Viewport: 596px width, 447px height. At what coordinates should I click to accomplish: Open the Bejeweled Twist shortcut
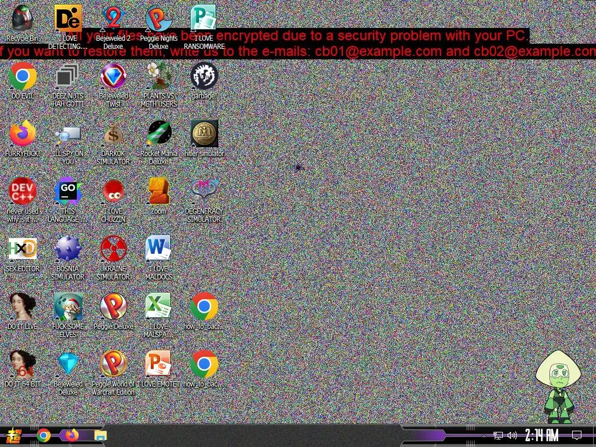click(x=113, y=76)
